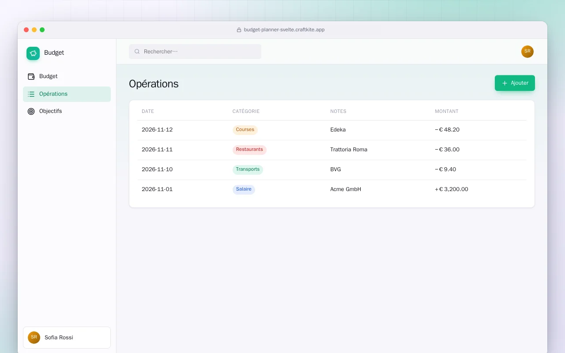Viewport: 565px width, 353px height.
Task: Select the date 2026-11-10
Action: 157,169
